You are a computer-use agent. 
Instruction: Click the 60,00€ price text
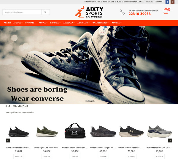point(103,151)
